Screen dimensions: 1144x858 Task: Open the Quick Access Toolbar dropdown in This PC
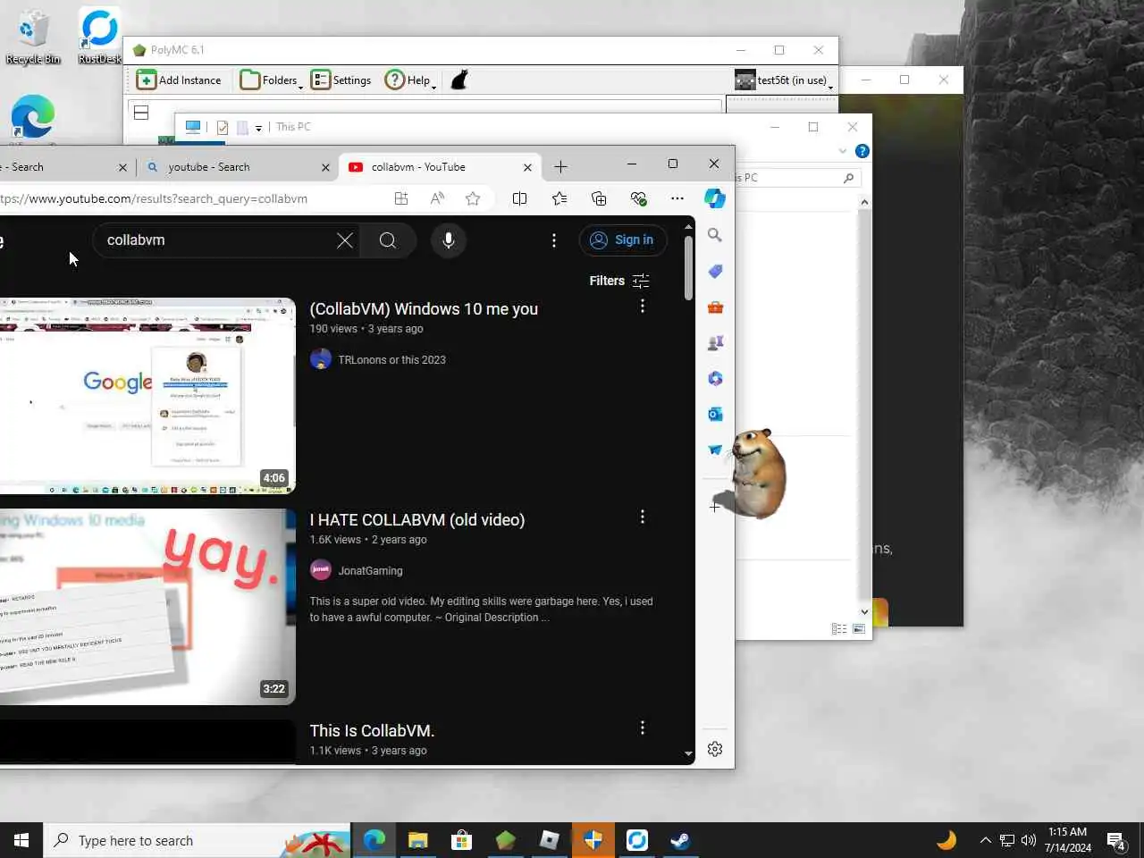258,128
